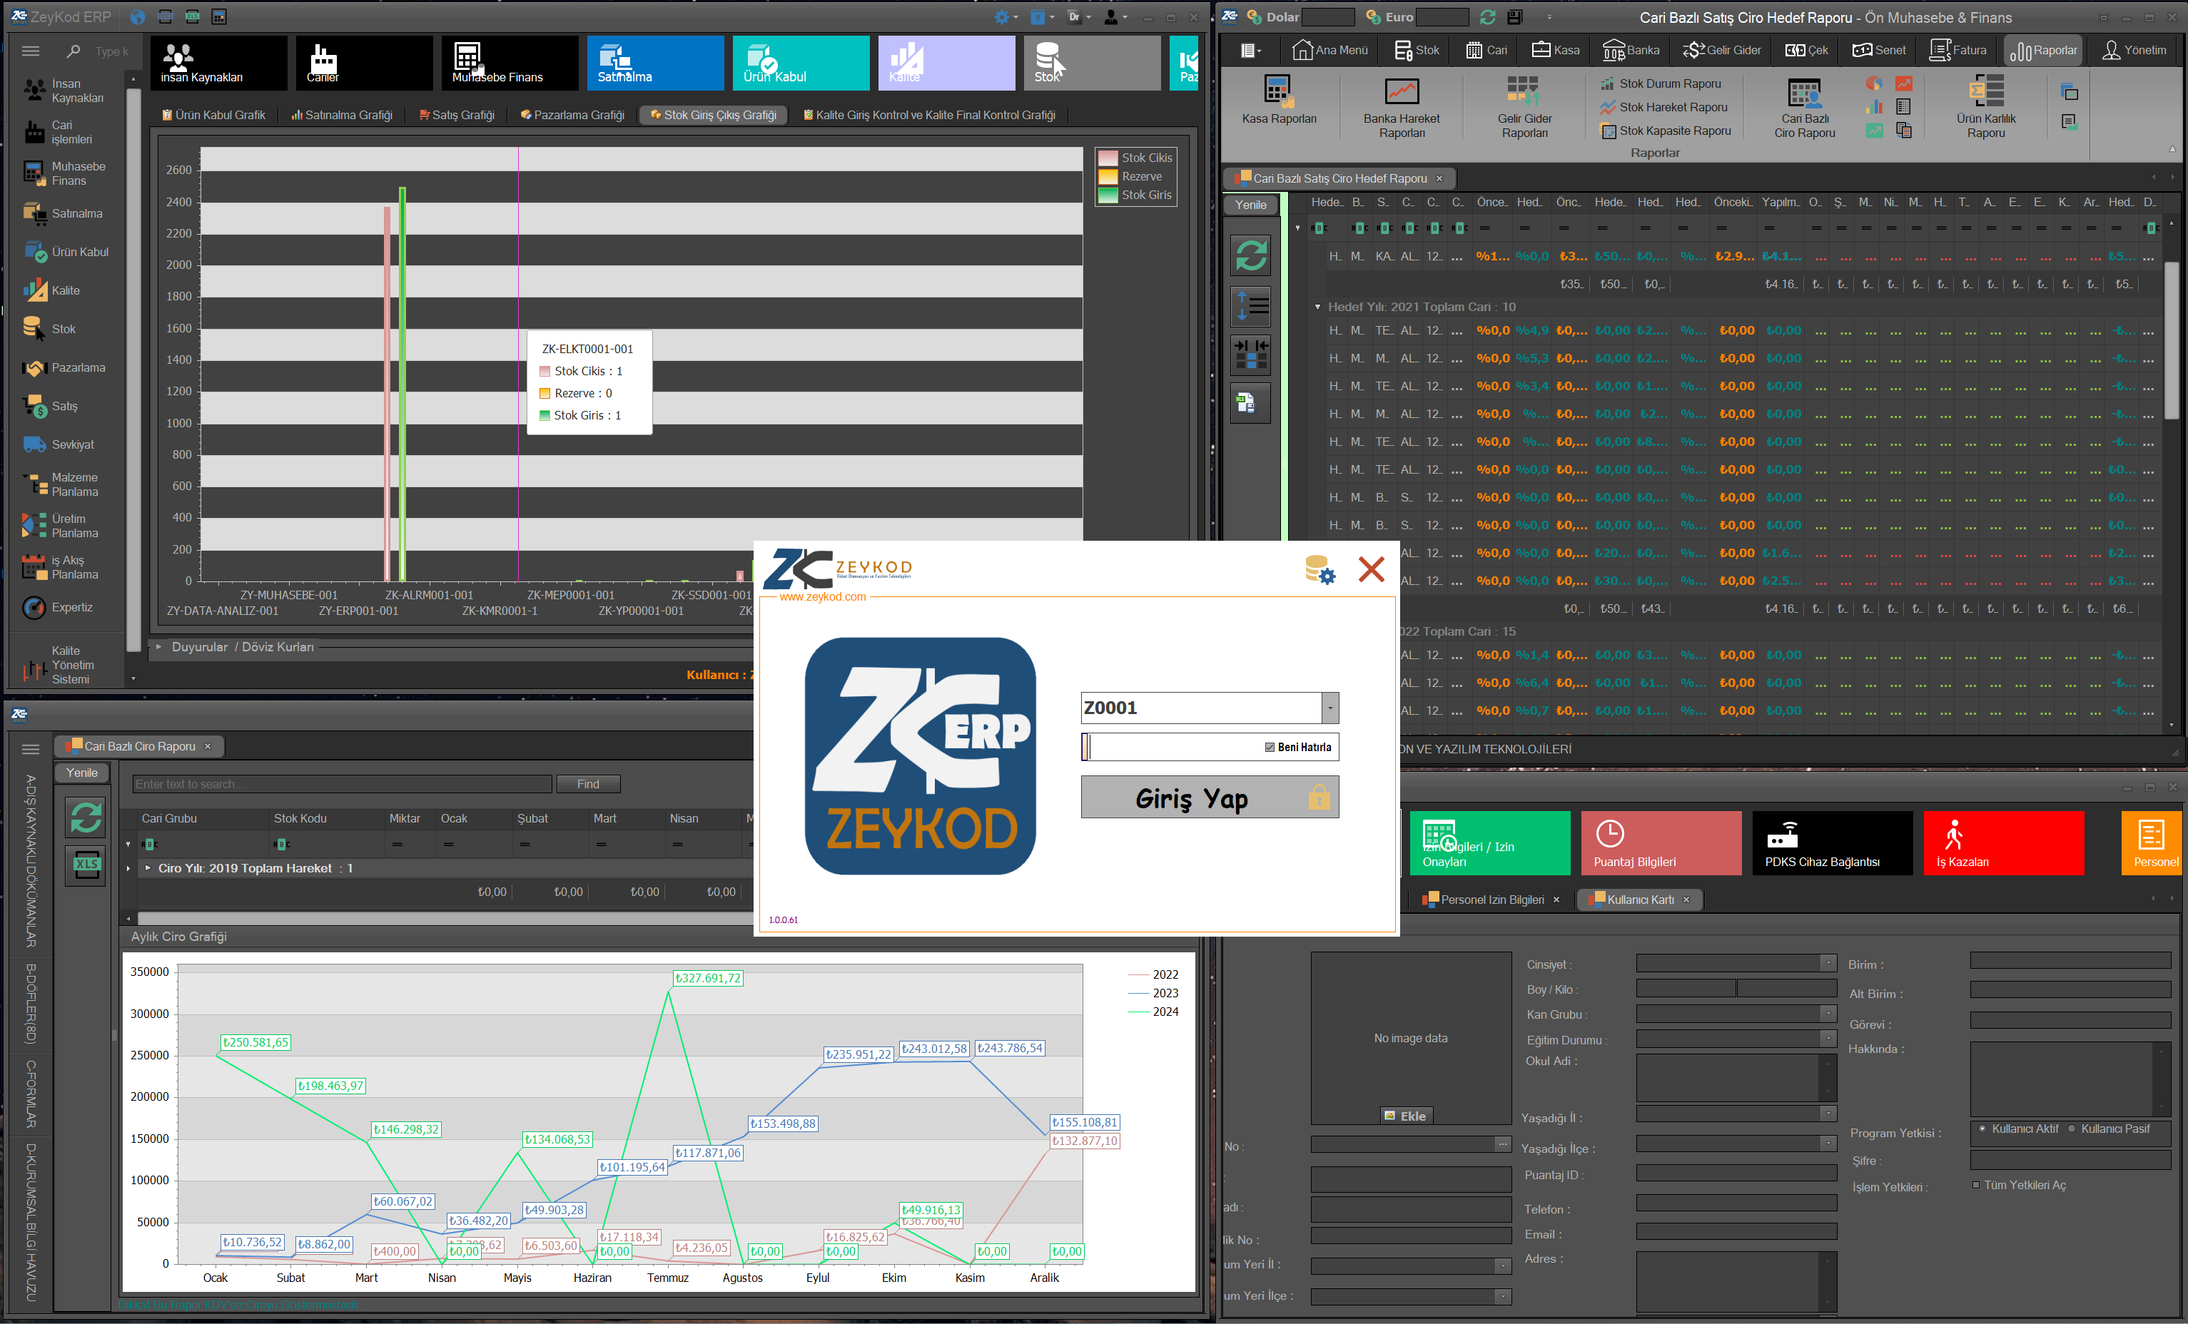This screenshot has height=1324, width=2188.
Task: Open the Z0001 user code dropdown
Action: 1329,708
